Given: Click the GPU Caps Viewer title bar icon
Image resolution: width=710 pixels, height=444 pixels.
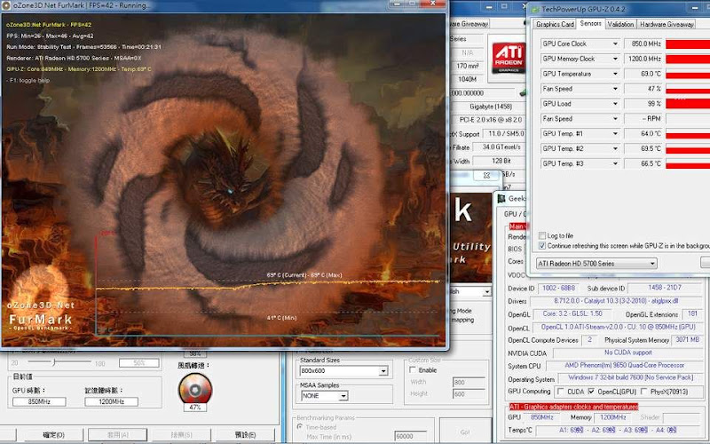Looking at the screenshot, I should pyautogui.click(x=501, y=198).
